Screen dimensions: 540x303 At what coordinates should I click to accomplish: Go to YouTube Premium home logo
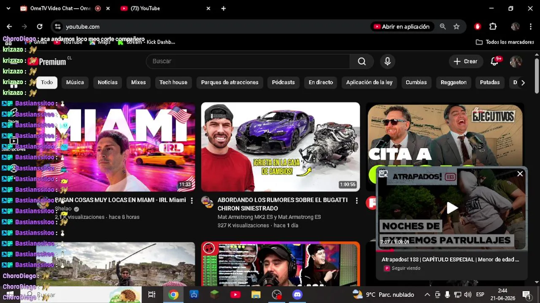[x=47, y=62]
